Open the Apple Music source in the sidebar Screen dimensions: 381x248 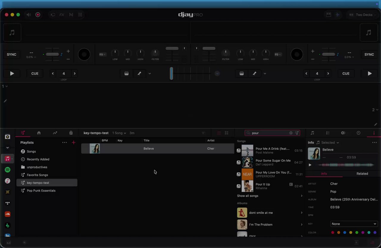click(x=7, y=159)
